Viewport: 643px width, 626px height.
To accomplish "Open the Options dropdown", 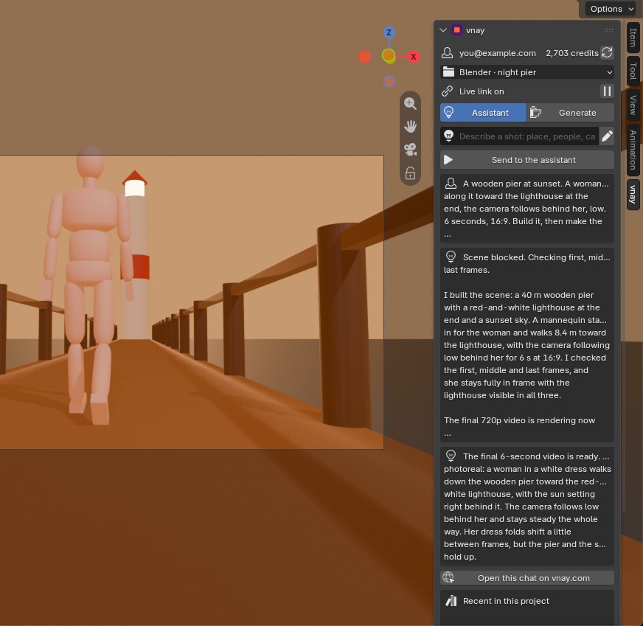I will [611, 9].
